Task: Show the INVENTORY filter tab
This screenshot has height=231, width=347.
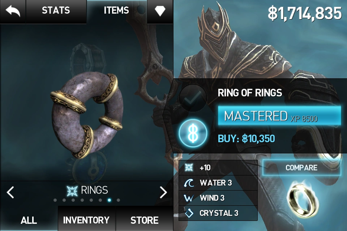Action: click(86, 220)
